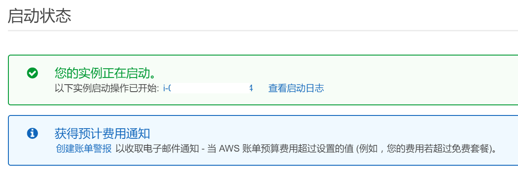The width and height of the screenshot is (518, 182).
Task: Click the word AWS in the billing description
Action: [x=229, y=149]
